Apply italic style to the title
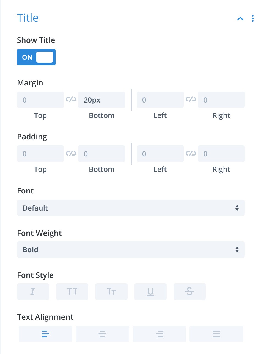Viewport: 261px width, 354px height. click(33, 292)
